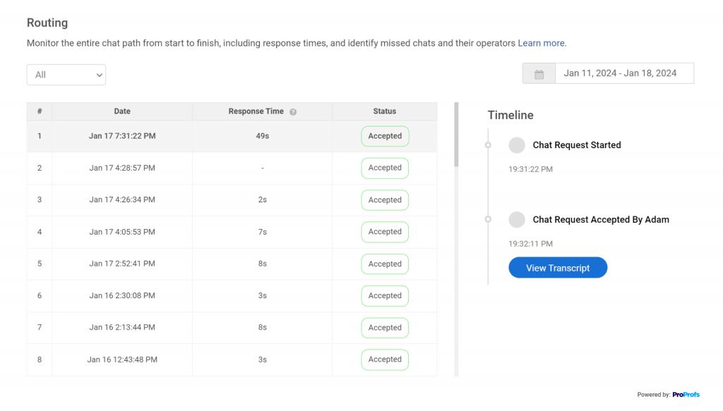Open the All filter dropdown
The height and width of the screenshot is (411, 723).
[x=66, y=75]
